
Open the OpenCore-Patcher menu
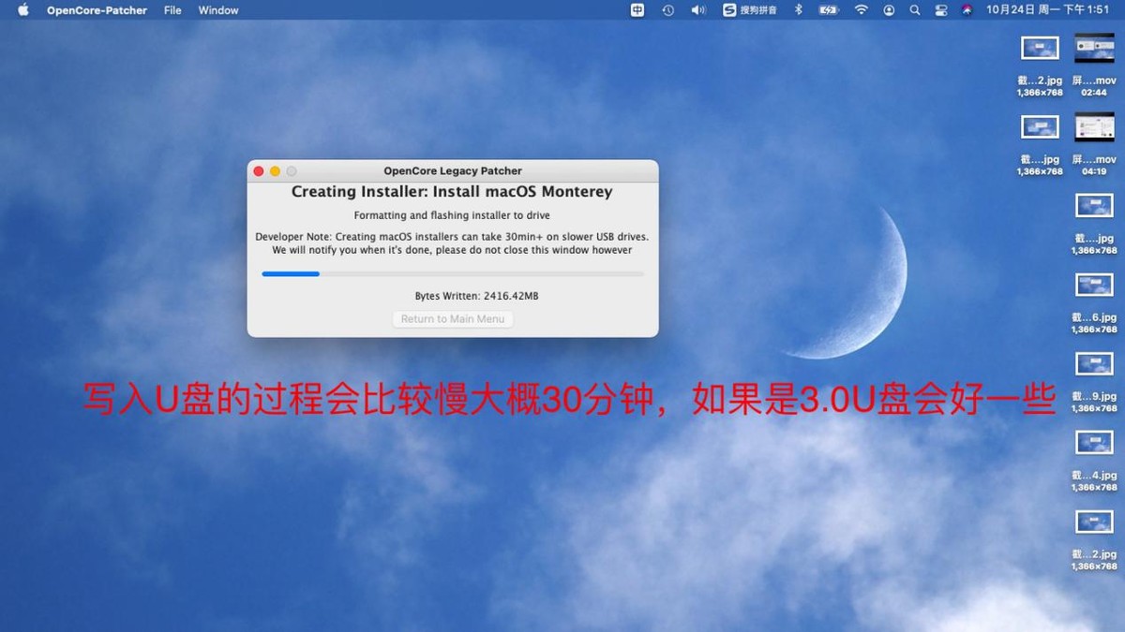pos(97,10)
